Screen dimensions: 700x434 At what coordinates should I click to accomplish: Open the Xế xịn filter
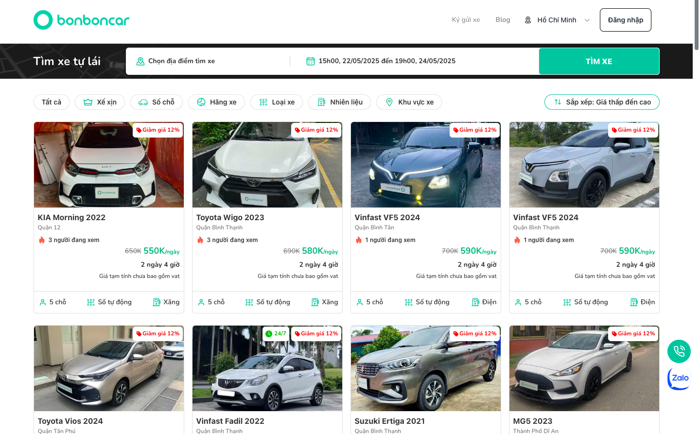[x=100, y=102]
